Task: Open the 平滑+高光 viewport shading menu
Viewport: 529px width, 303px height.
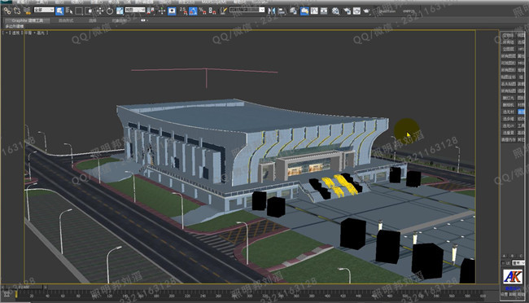Action: click(36, 33)
